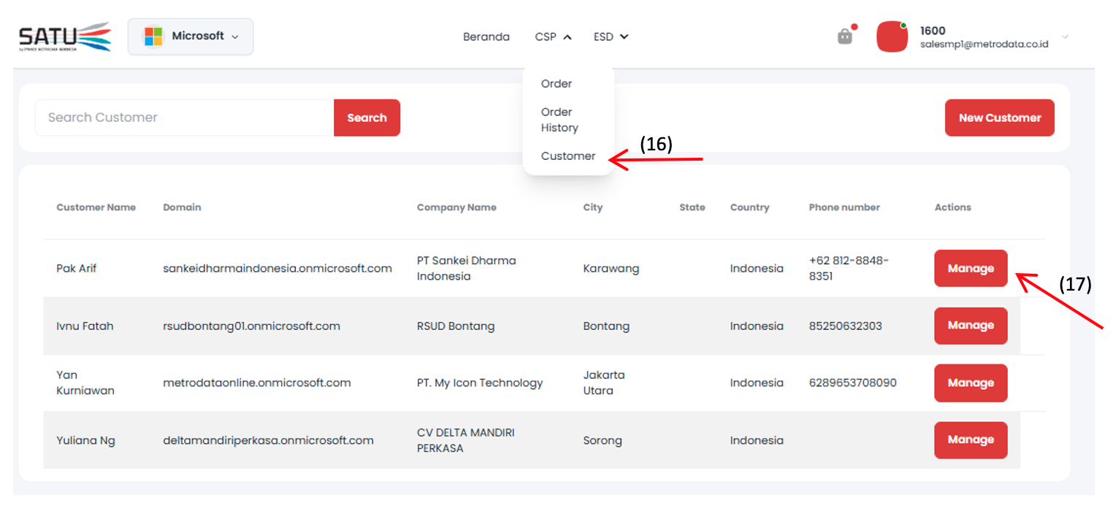Open Order History from CSP menu

pos(559,120)
